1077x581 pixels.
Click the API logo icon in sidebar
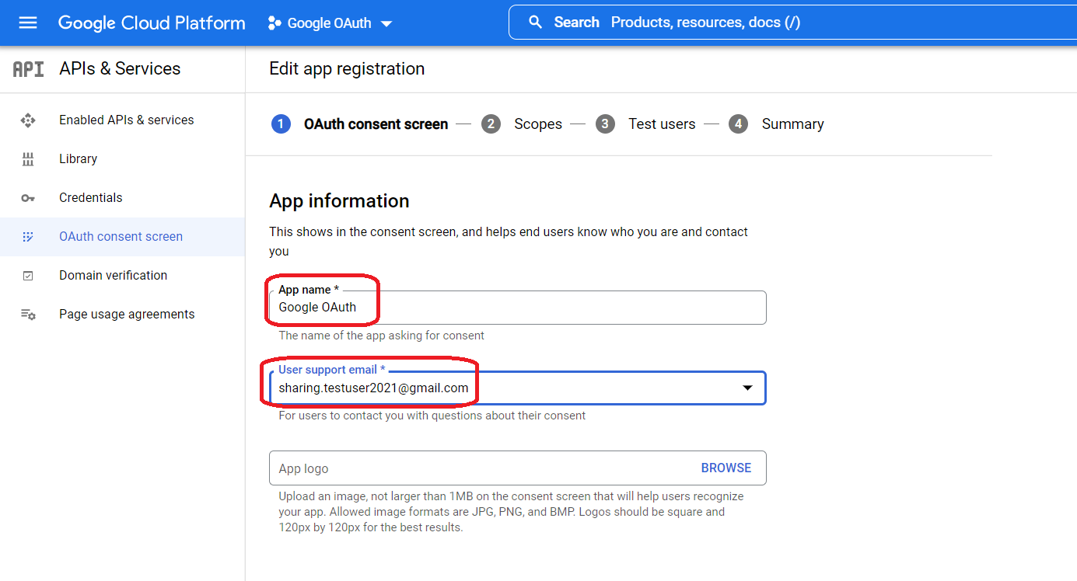(x=28, y=69)
